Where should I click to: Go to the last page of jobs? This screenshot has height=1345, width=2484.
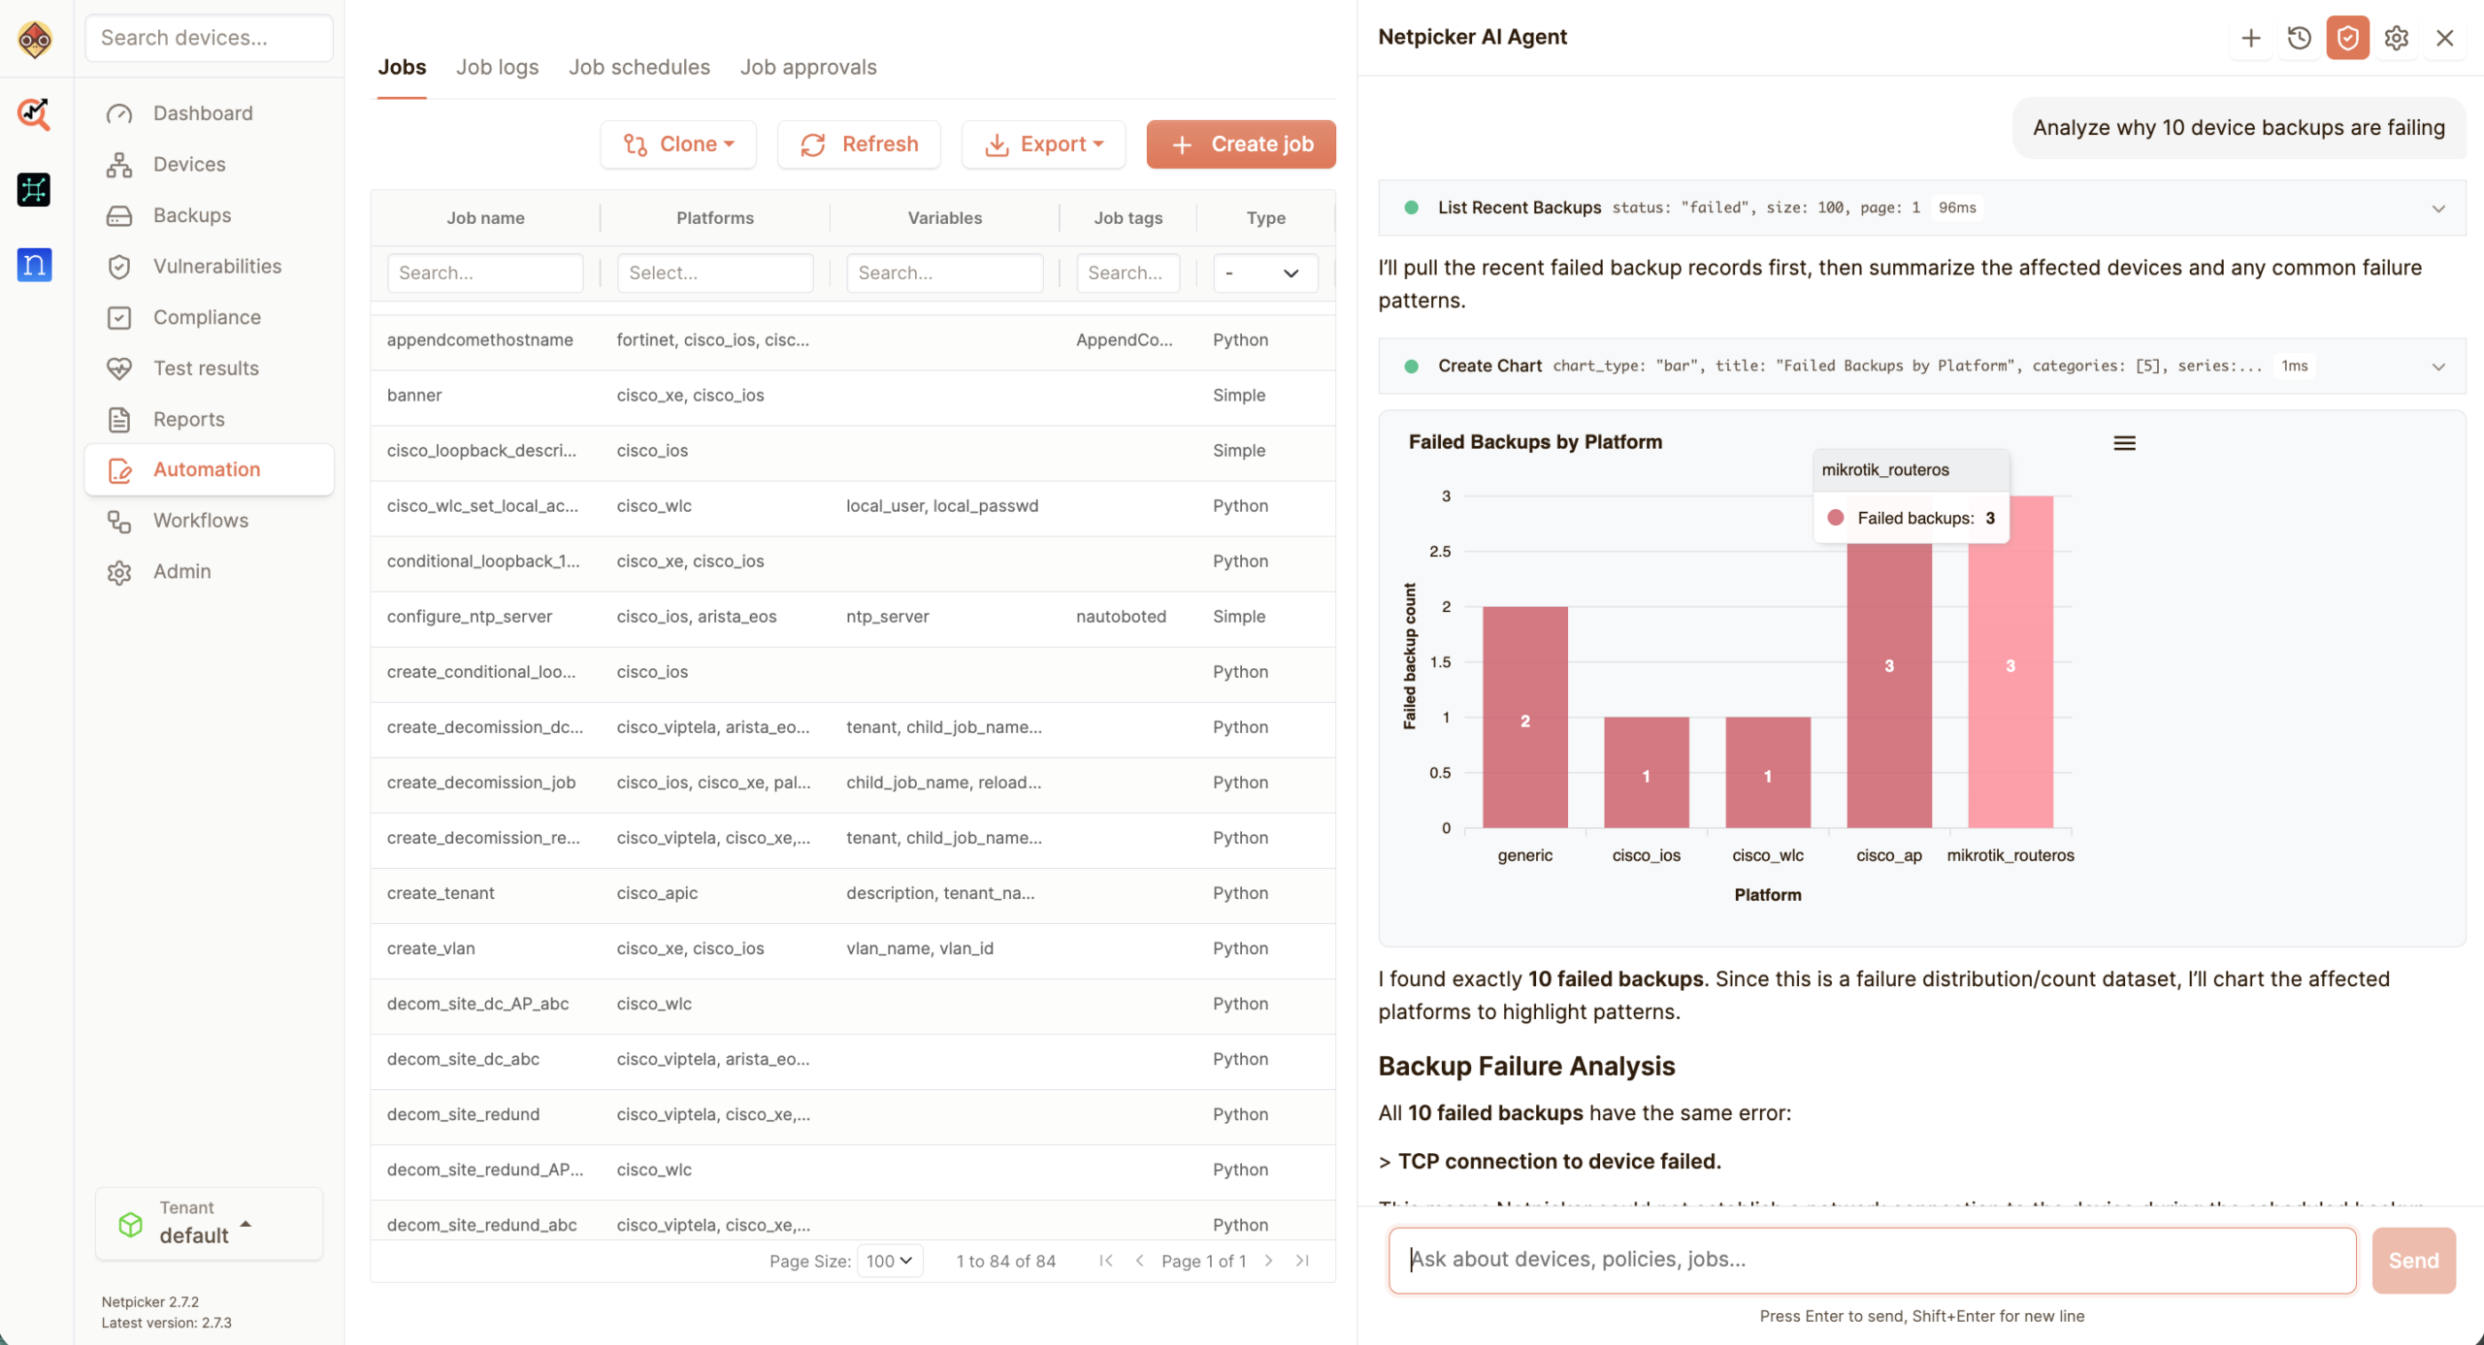[1302, 1261]
